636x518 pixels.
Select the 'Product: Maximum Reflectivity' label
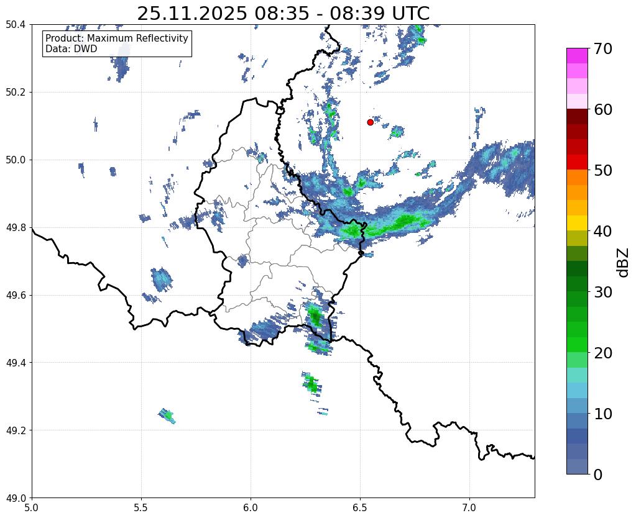[x=117, y=38]
